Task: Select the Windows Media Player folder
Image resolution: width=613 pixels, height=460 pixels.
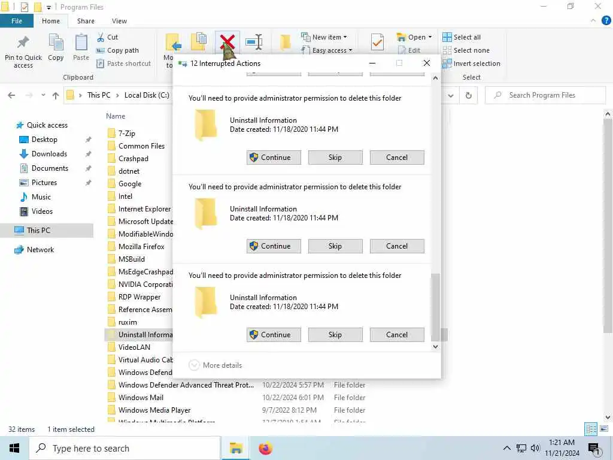Action: click(x=149, y=410)
